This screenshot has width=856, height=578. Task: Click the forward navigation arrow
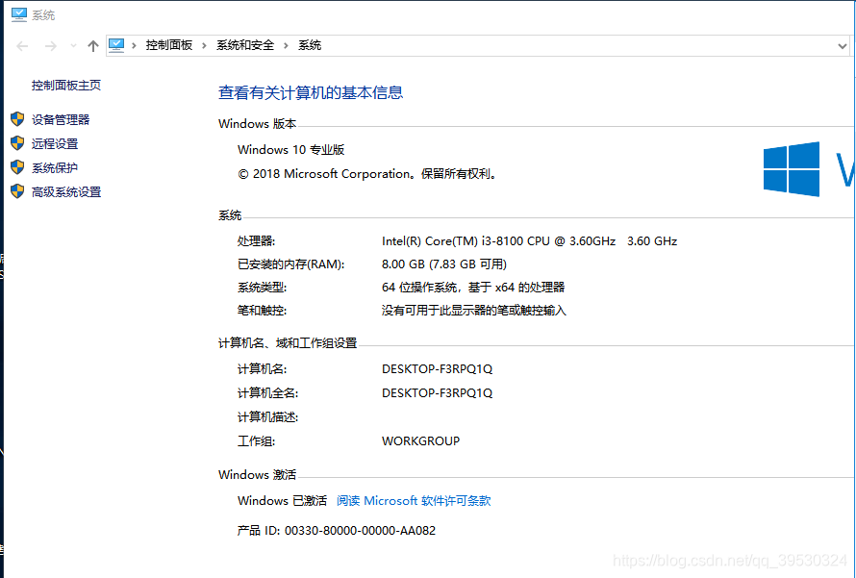click(x=50, y=46)
